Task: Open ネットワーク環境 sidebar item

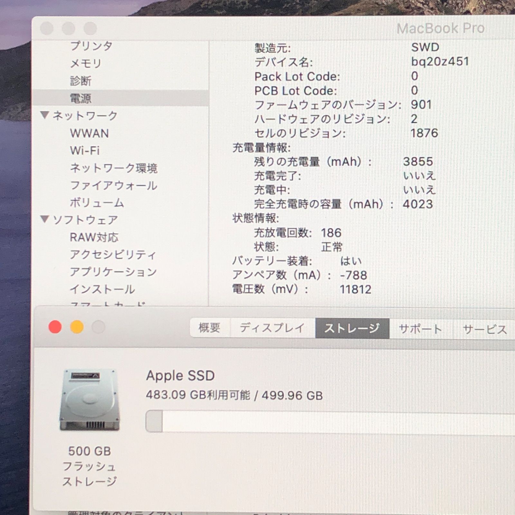Action: (114, 168)
